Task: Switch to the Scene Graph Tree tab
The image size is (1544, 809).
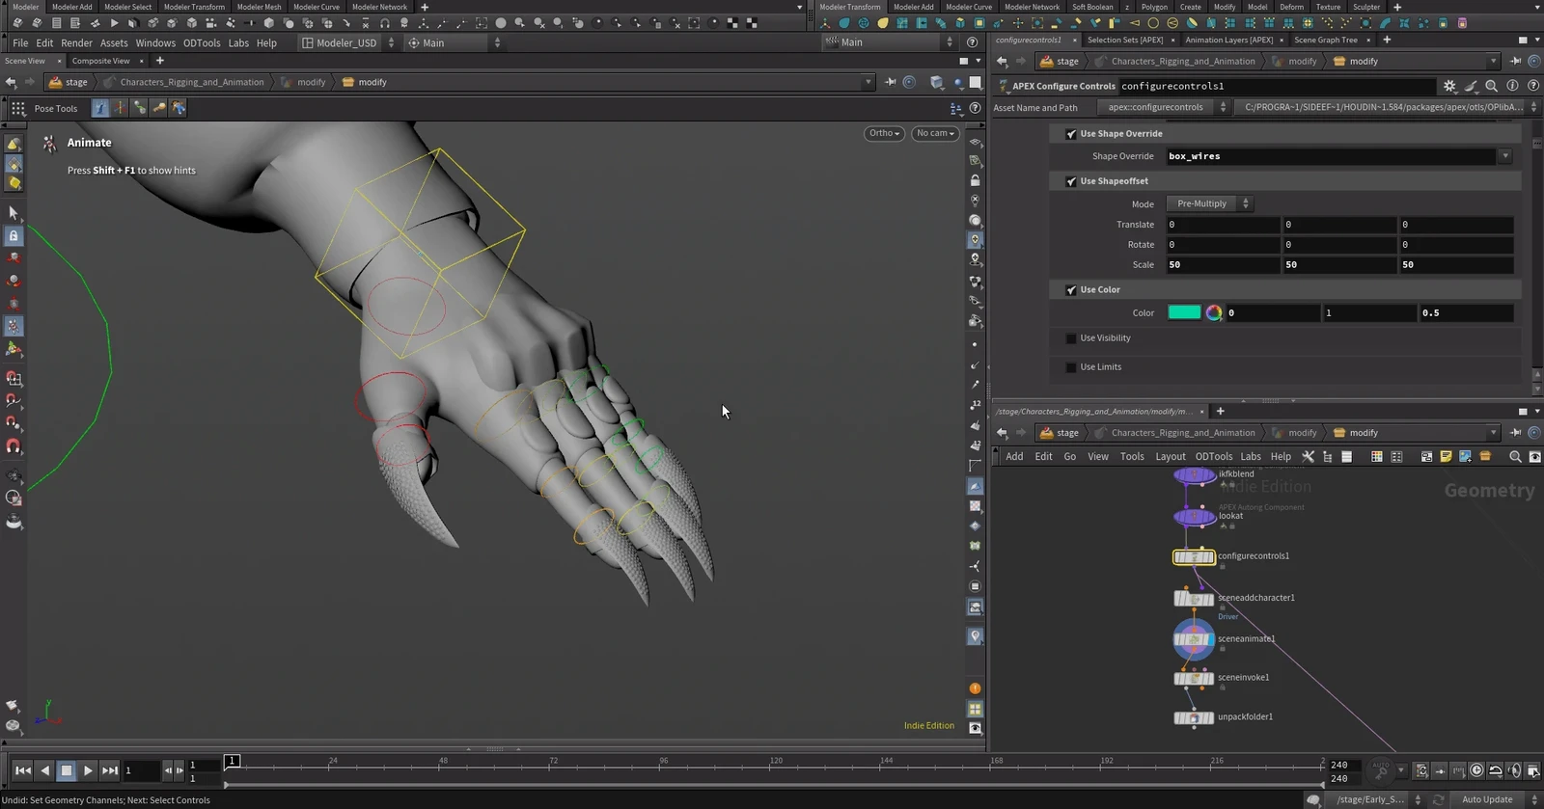Action: (x=1325, y=40)
